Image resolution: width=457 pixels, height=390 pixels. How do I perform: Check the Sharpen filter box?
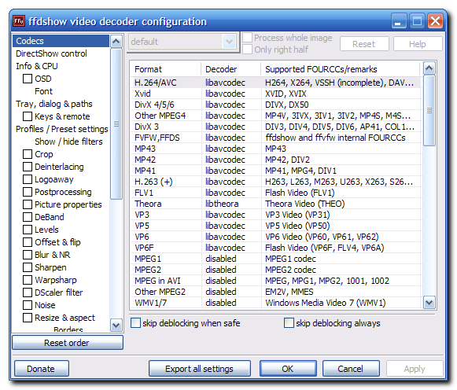28,267
